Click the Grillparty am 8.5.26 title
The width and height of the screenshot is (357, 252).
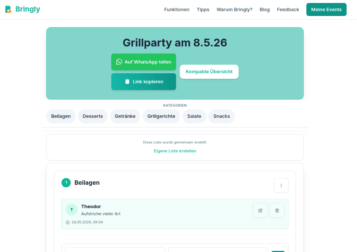(x=175, y=42)
